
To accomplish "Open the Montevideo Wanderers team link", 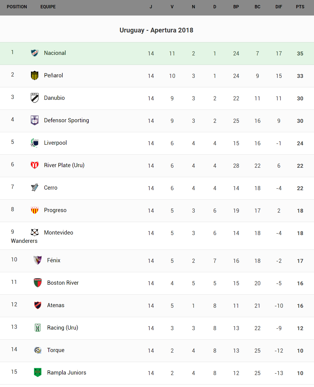I will [58, 233].
